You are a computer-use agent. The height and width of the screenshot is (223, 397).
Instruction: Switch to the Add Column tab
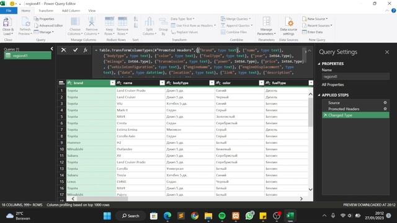[x=71, y=11]
